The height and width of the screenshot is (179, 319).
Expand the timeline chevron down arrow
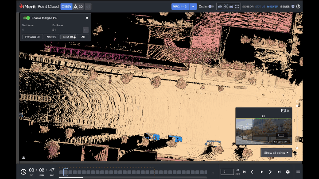[x=213, y=173]
